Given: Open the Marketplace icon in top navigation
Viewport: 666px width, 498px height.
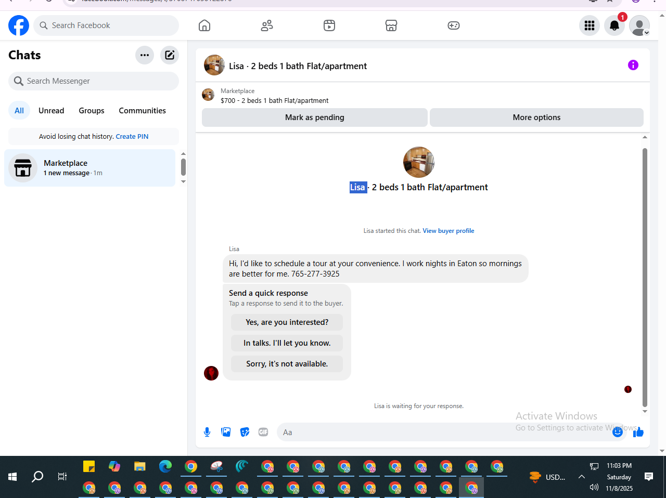Looking at the screenshot, I should (x=391, y=25).
